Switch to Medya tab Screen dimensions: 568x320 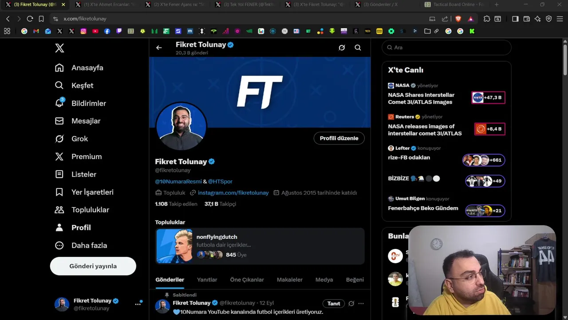pyautogui.click(x=324, y=280)
